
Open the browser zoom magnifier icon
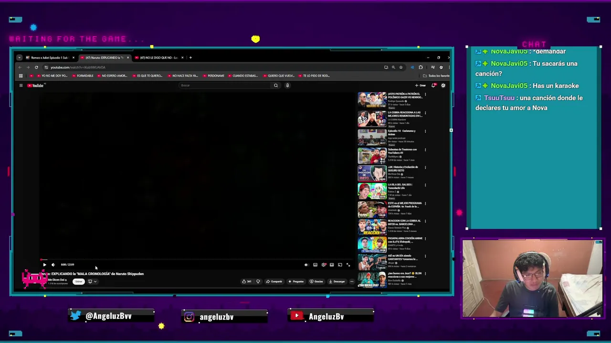coord(393,67)
